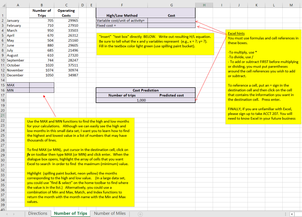The image size is (302, 217).
Task: Select the MIN label cell
Action: pos(18,90)
